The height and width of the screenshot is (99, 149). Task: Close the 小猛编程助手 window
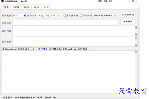137,1
